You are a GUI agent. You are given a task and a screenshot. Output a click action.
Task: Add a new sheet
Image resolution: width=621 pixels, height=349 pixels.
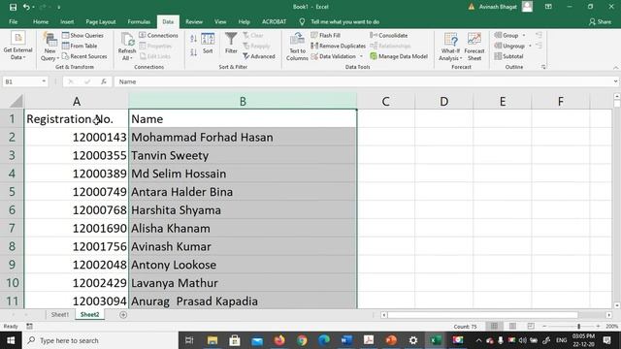(x=123, y=315)
